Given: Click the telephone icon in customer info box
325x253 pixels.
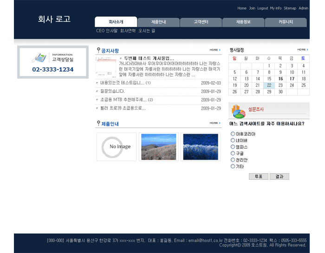Looking at the screenshot, I should [39, 58].
